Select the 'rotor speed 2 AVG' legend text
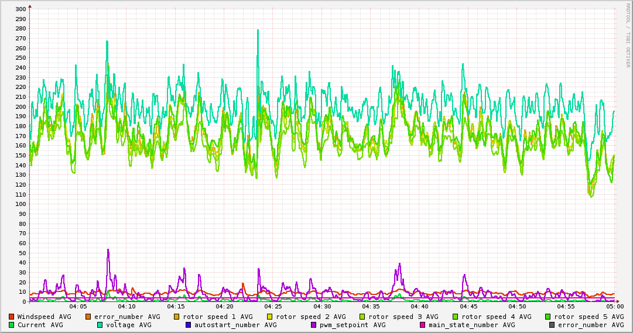The width and height of the screenshot is (633, 333). pyautogui.click(x=311, y=317)
